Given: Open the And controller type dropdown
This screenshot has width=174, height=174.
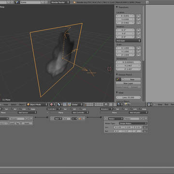Looking at the screenshot, I should [x=58, y=118].
